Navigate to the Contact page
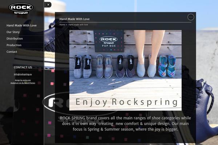The height and width of the screenshot is (145, 218). point(12,51)
